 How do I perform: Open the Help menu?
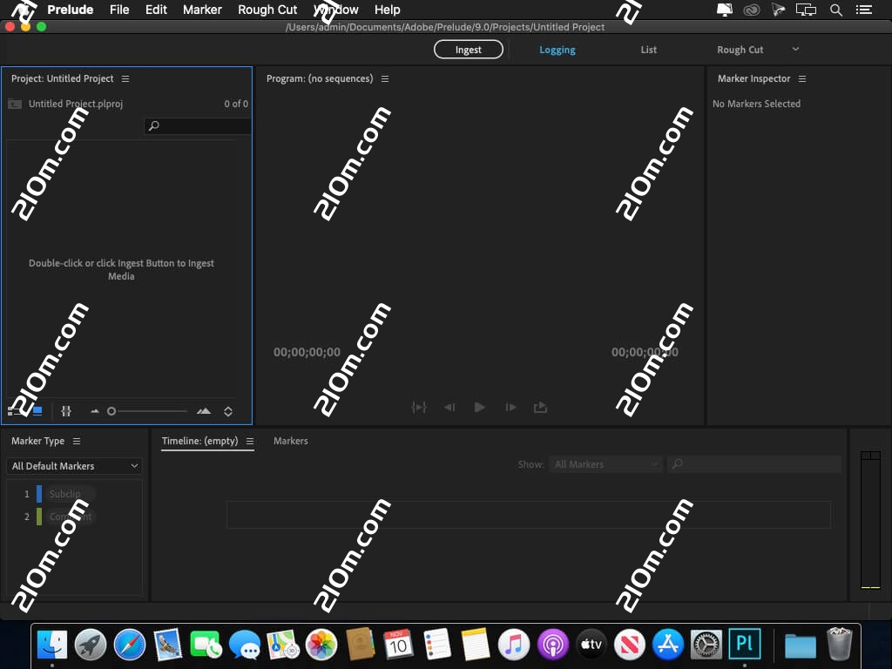[x=387, y=10]
